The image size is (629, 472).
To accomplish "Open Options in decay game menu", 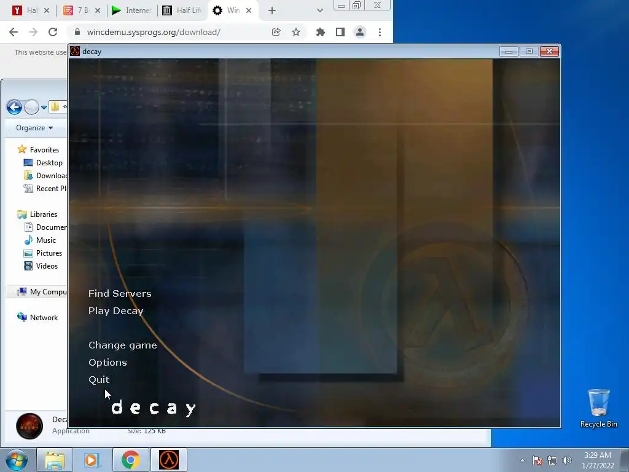I will point(107,363).
